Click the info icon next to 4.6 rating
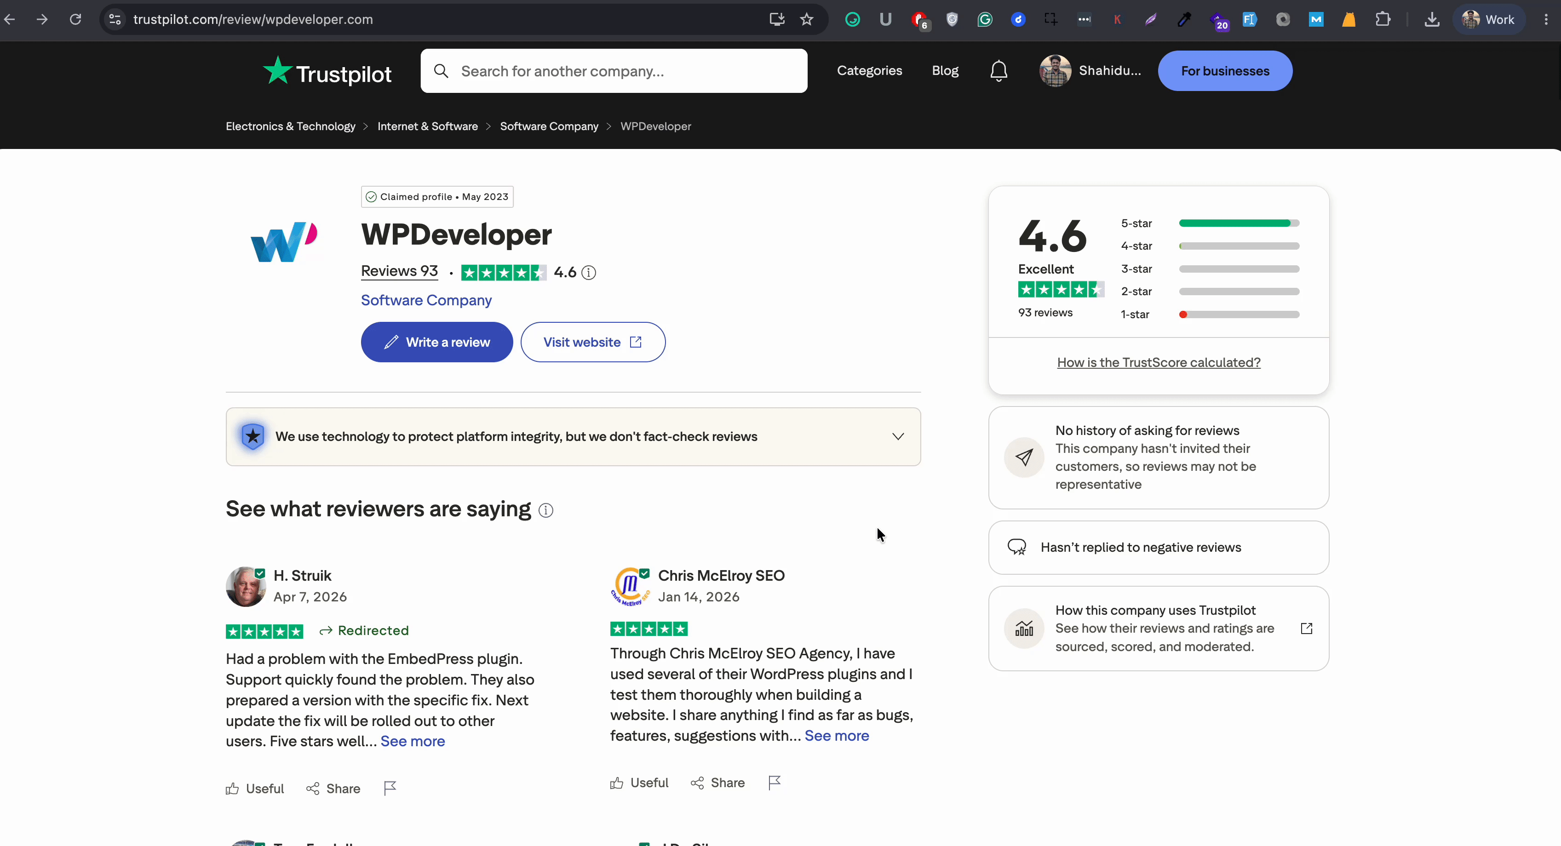The image size is (1561, 846). 588,273
